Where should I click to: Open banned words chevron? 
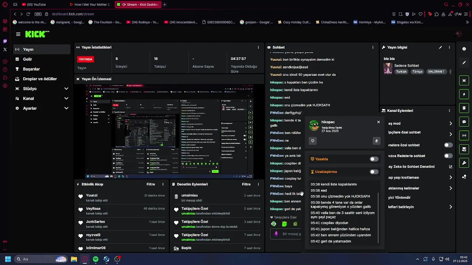451,188
